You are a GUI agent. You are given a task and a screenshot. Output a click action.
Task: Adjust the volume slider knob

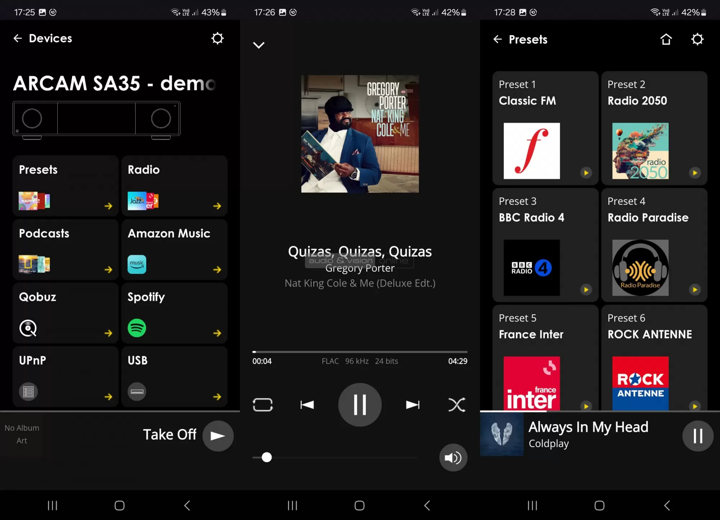[x=267, y=457]
